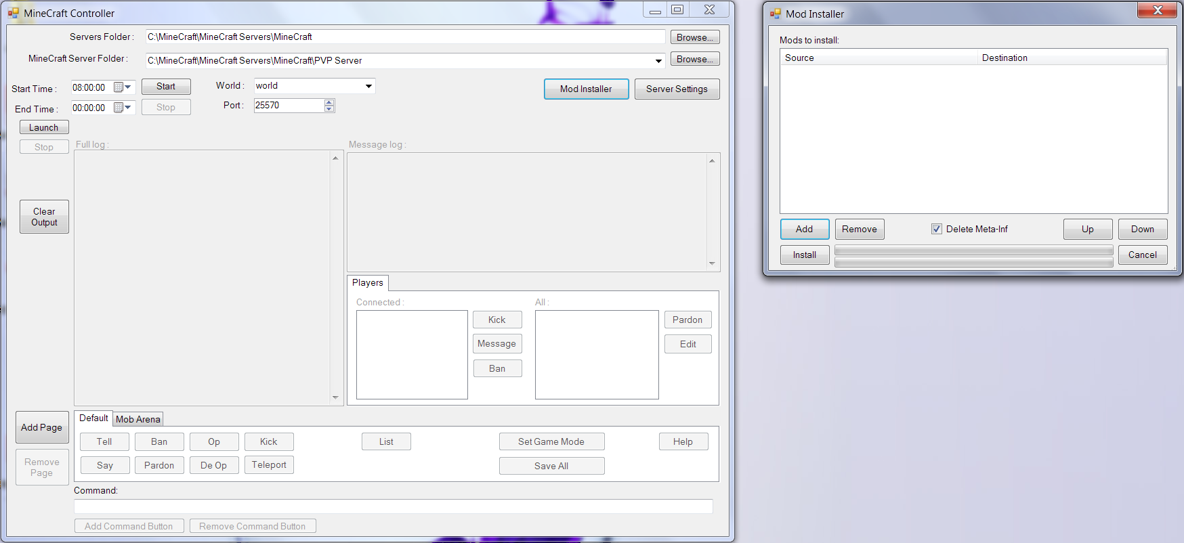Click the List command button

[x=386, y=441]
